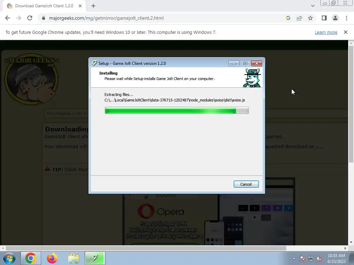
Task: Click the scroll right arrow on horizontal scrollbar
Action: pyautogui.click(x=345, y=248)
